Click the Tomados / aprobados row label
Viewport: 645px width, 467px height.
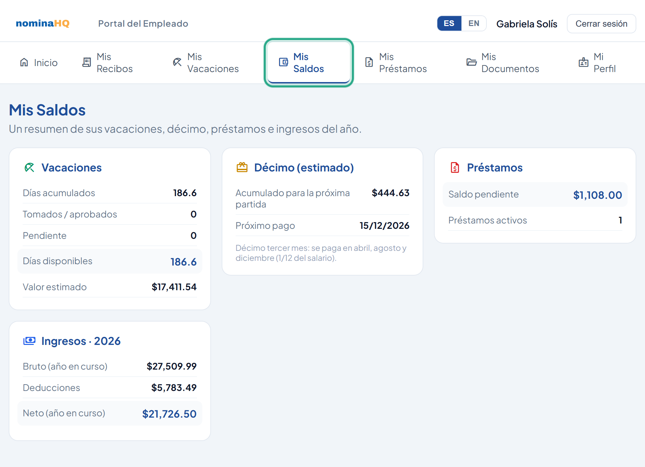tap(70, 214)
